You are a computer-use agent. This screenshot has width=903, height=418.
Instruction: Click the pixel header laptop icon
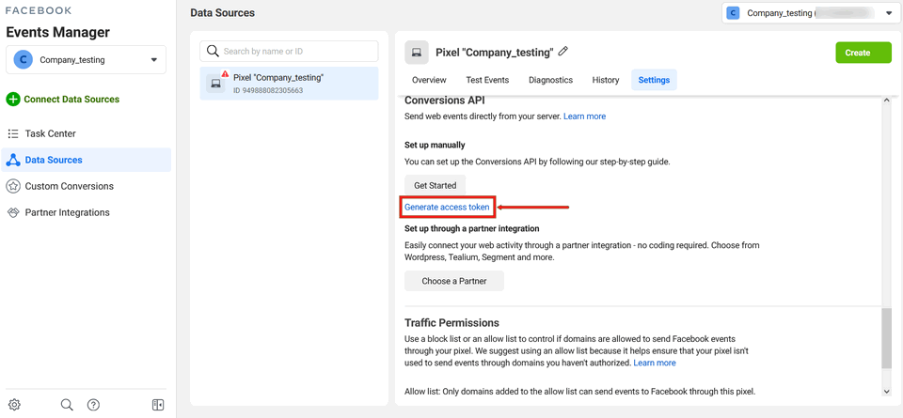click(417, 53)
